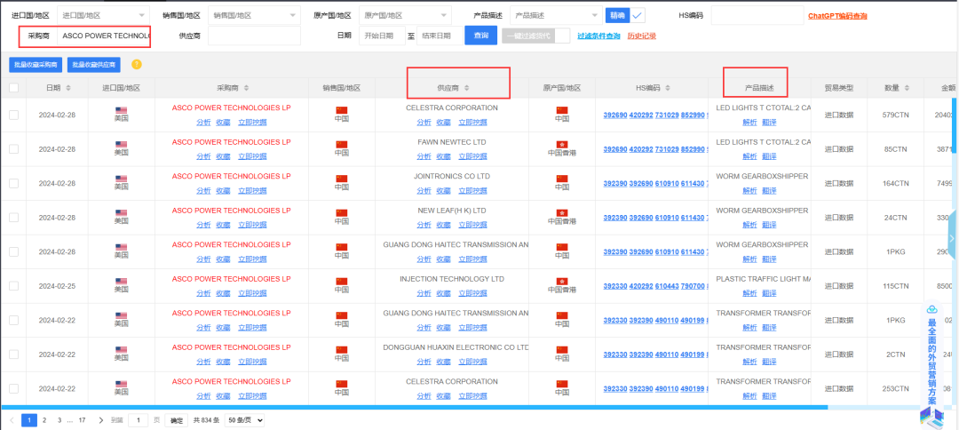Click the yellow help question mark icon
Image resolution: width=959 pixels, height=430 pixels.
137,64
